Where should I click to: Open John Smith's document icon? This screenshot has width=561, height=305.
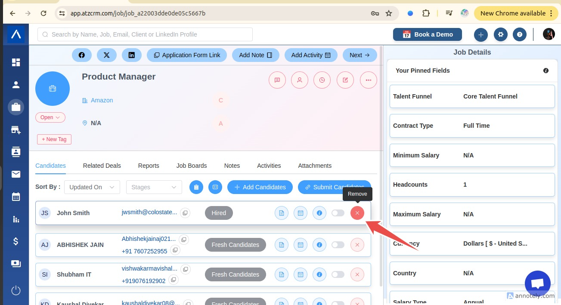tap(282, 213)
